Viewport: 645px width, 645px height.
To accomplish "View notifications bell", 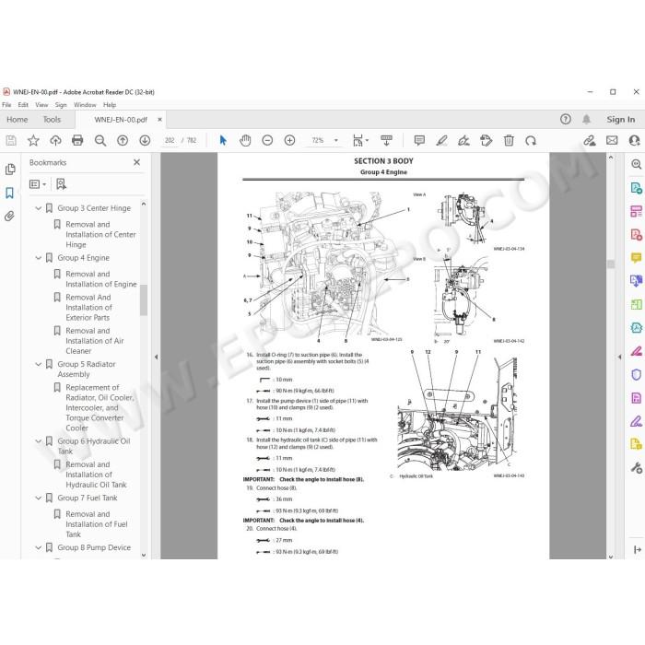I will point(587,119).
